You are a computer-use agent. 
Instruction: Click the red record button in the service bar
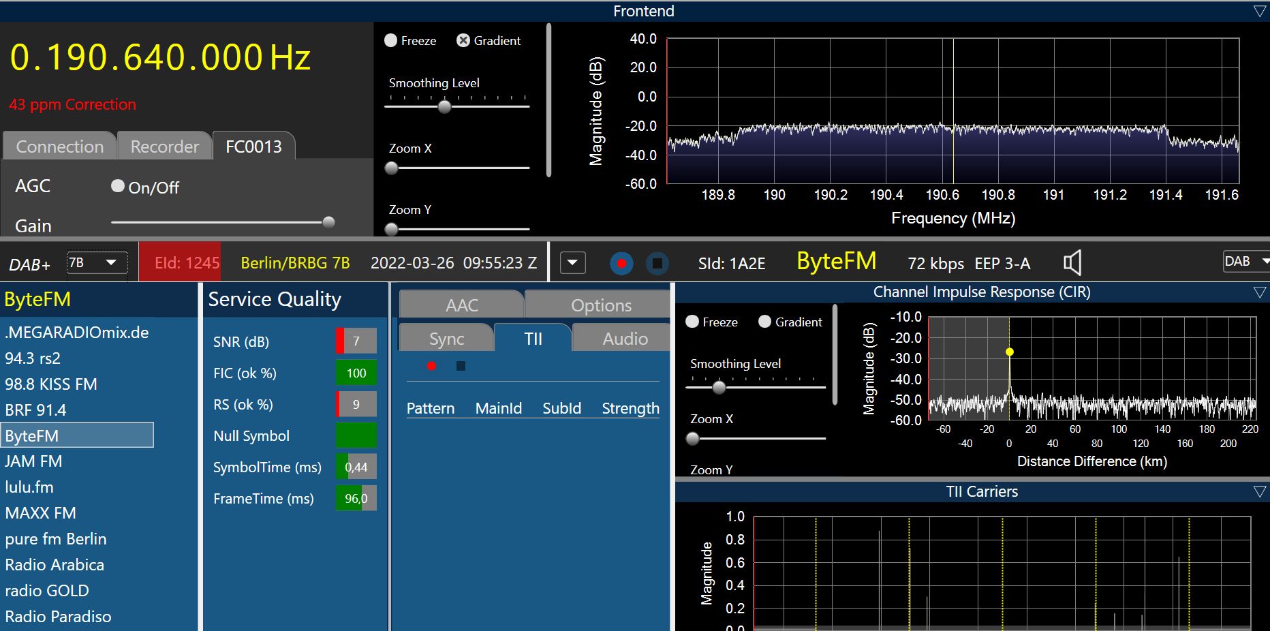coord(621,263)
